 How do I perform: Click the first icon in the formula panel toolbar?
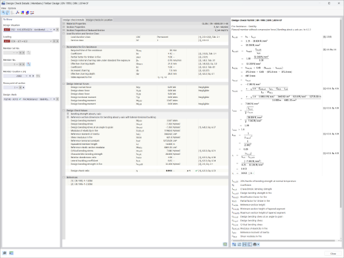tap(234, 244)
